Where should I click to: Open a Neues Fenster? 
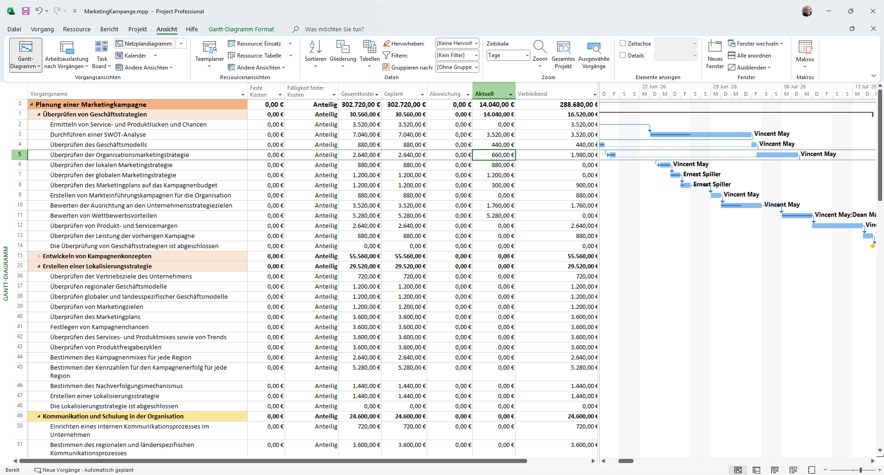[715, 55]
